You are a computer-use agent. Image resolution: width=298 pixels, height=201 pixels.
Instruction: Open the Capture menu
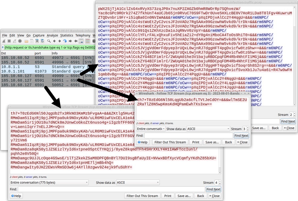(38, 35)
